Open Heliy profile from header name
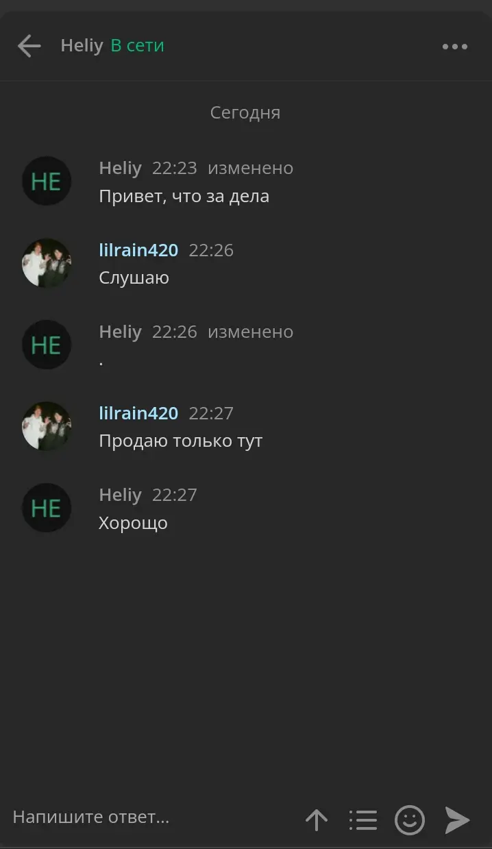 [82, 46]
